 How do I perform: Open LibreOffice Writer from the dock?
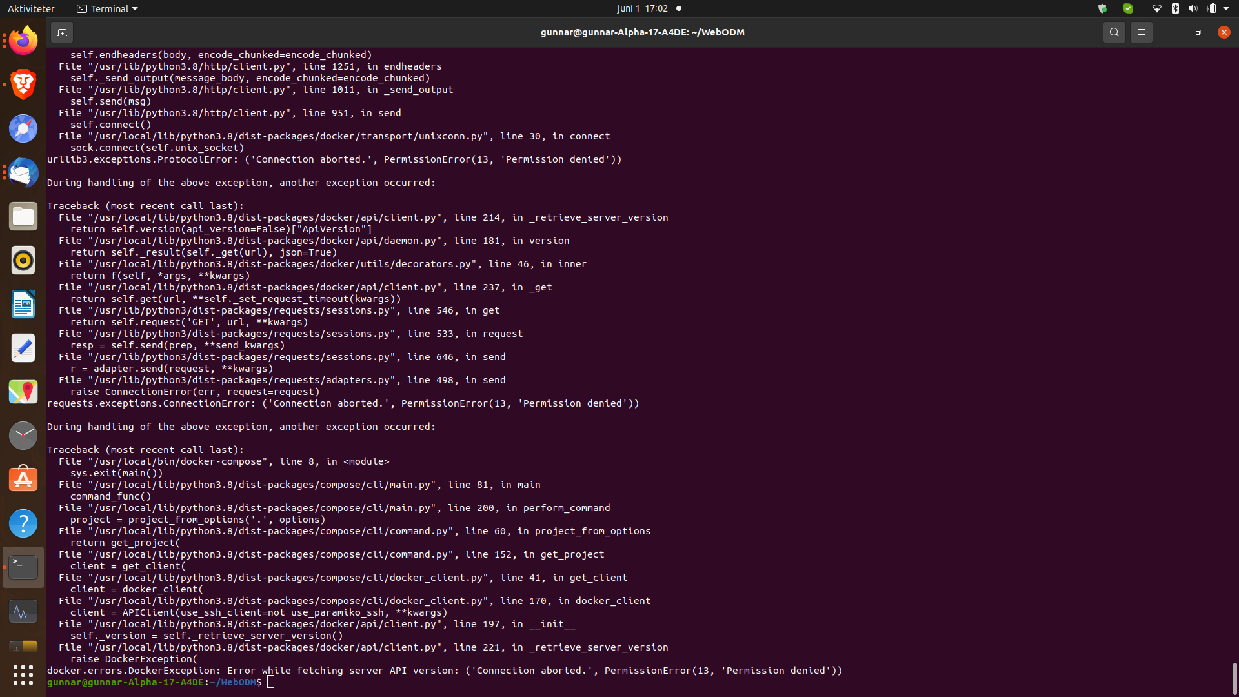coord(23,304)
